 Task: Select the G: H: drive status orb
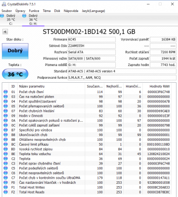pos(24,16)
